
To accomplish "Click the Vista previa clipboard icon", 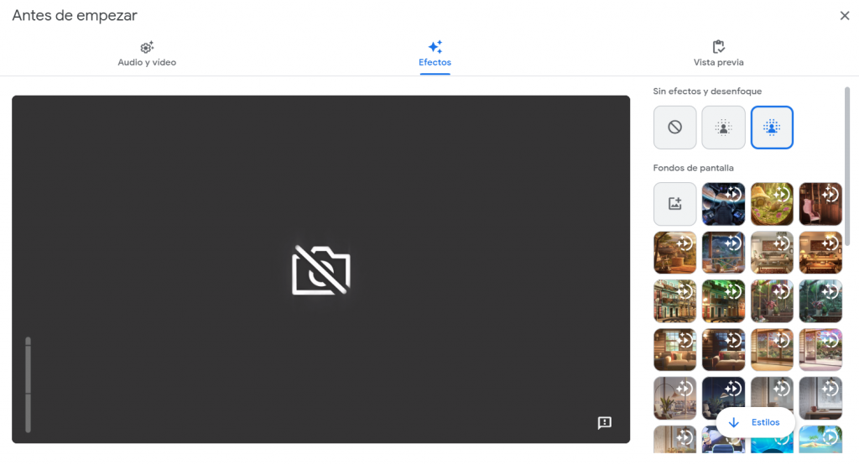I will [x=718, y=47].
